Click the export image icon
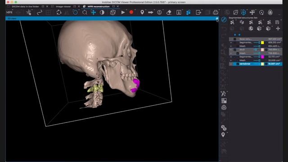This screenshot has height=162, width=288. (198, 13)
